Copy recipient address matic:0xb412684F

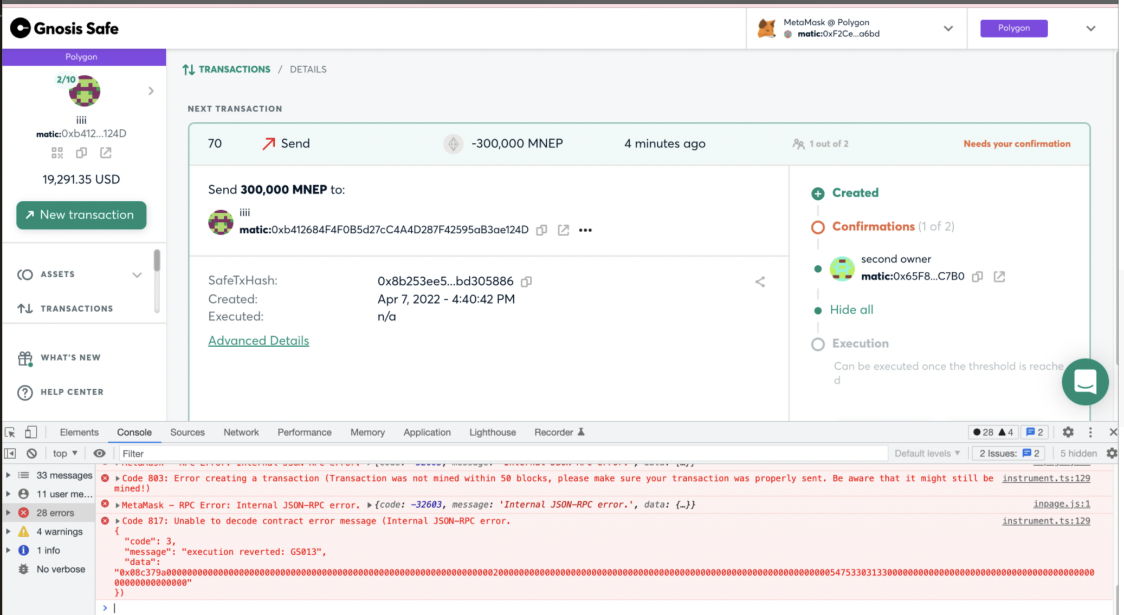coord(541,230)
